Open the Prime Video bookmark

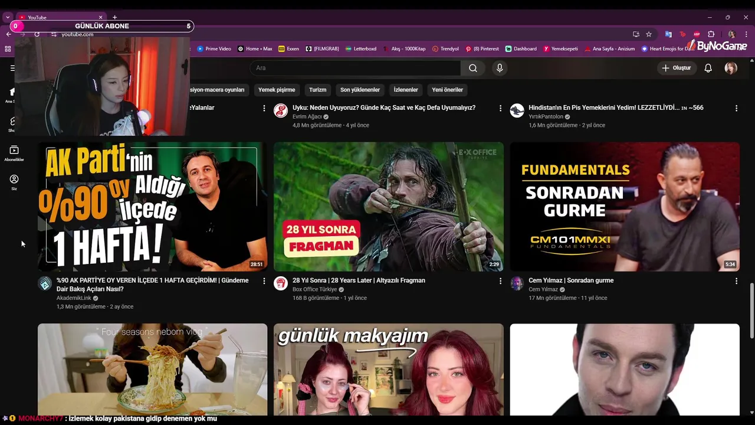[x=214, y=49]
